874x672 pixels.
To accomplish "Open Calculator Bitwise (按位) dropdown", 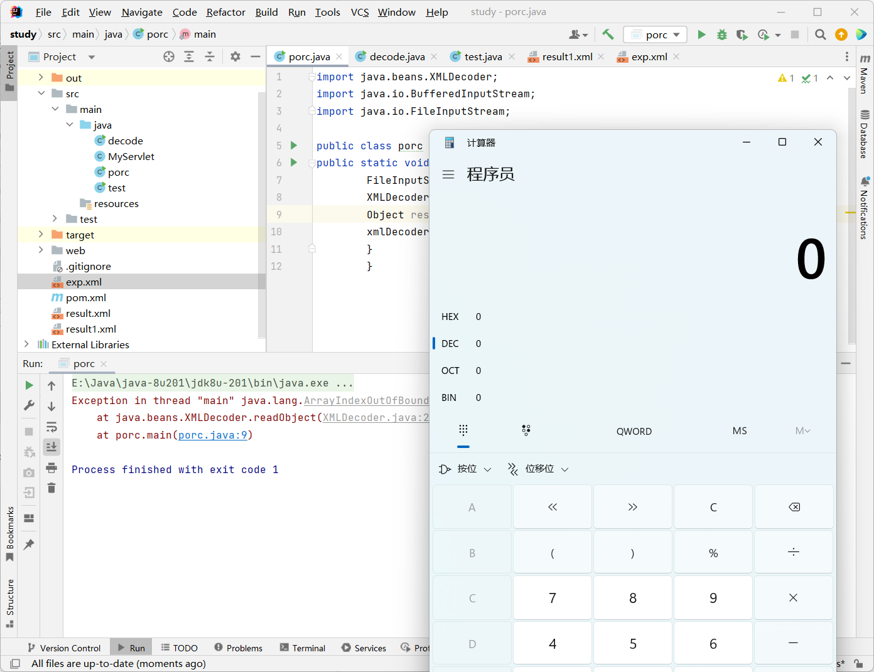I will tap(465, 469).
